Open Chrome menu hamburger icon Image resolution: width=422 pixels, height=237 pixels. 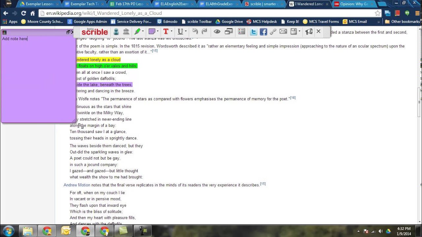click(417, 13)
